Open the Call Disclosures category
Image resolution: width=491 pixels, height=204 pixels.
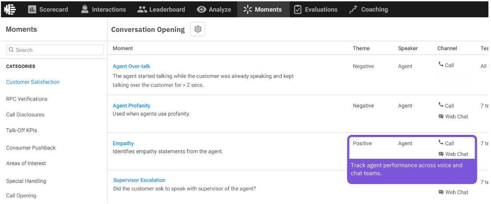point(25,114)
